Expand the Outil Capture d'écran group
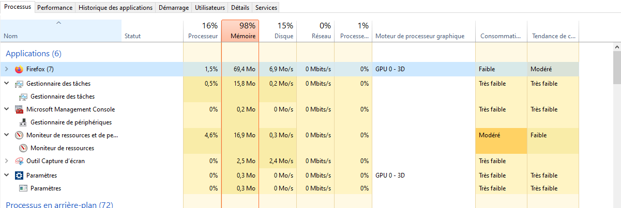The height and width of the screenshot is (208, 621). coord(7,161)
